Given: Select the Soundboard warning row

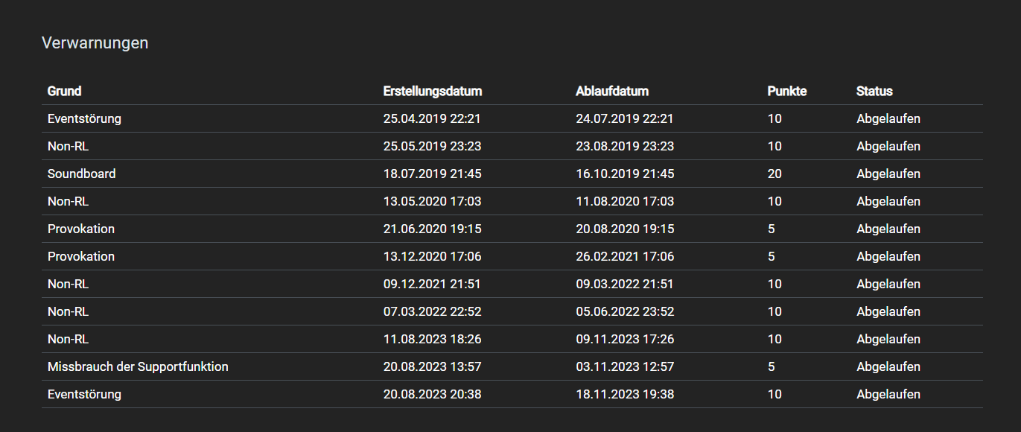Looking at the screenshot, I should 512,174.
